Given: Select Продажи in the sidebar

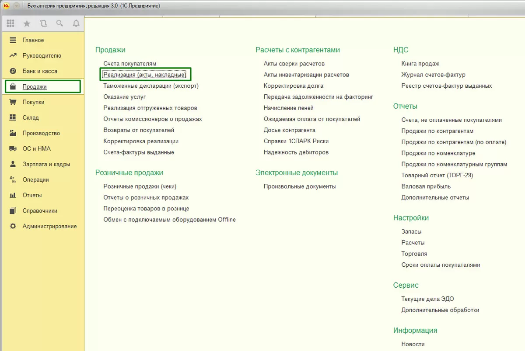Looking at the screenshot, I should click(x=35, y=87).
